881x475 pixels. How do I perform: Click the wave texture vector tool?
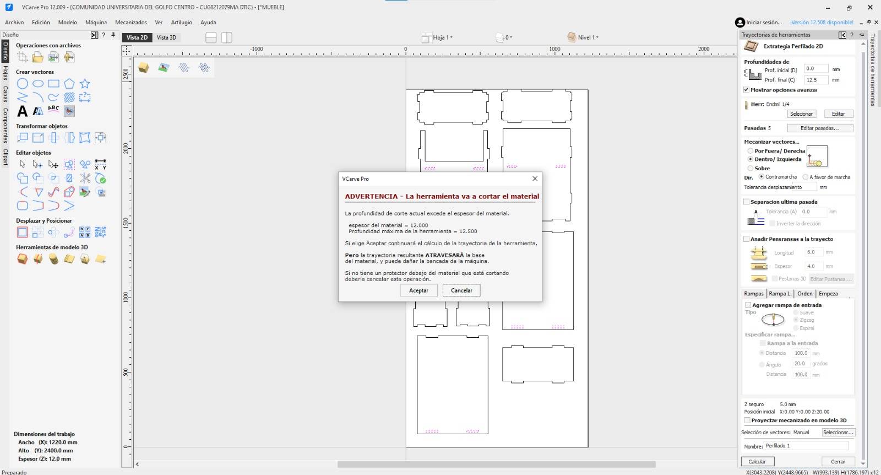pyautogui.click(x=69, y=98)
